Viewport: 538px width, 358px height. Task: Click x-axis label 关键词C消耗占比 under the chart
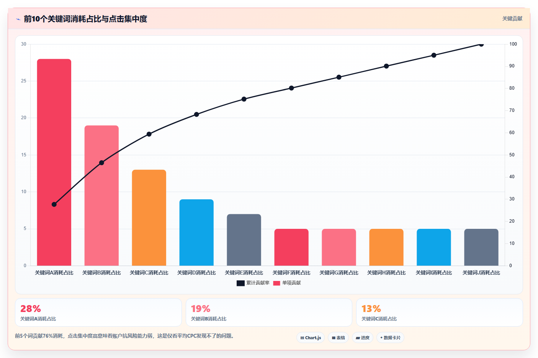tap(149, 273)
